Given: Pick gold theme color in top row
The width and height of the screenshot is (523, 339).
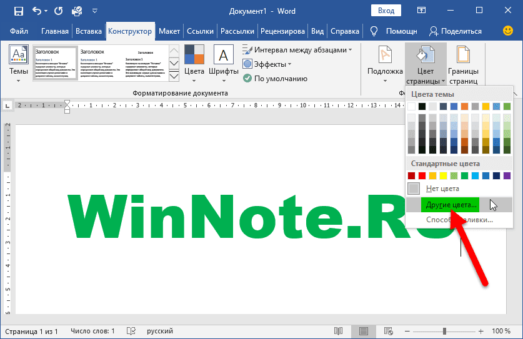Looking at the screenshot, I should [x=486, y=106].
